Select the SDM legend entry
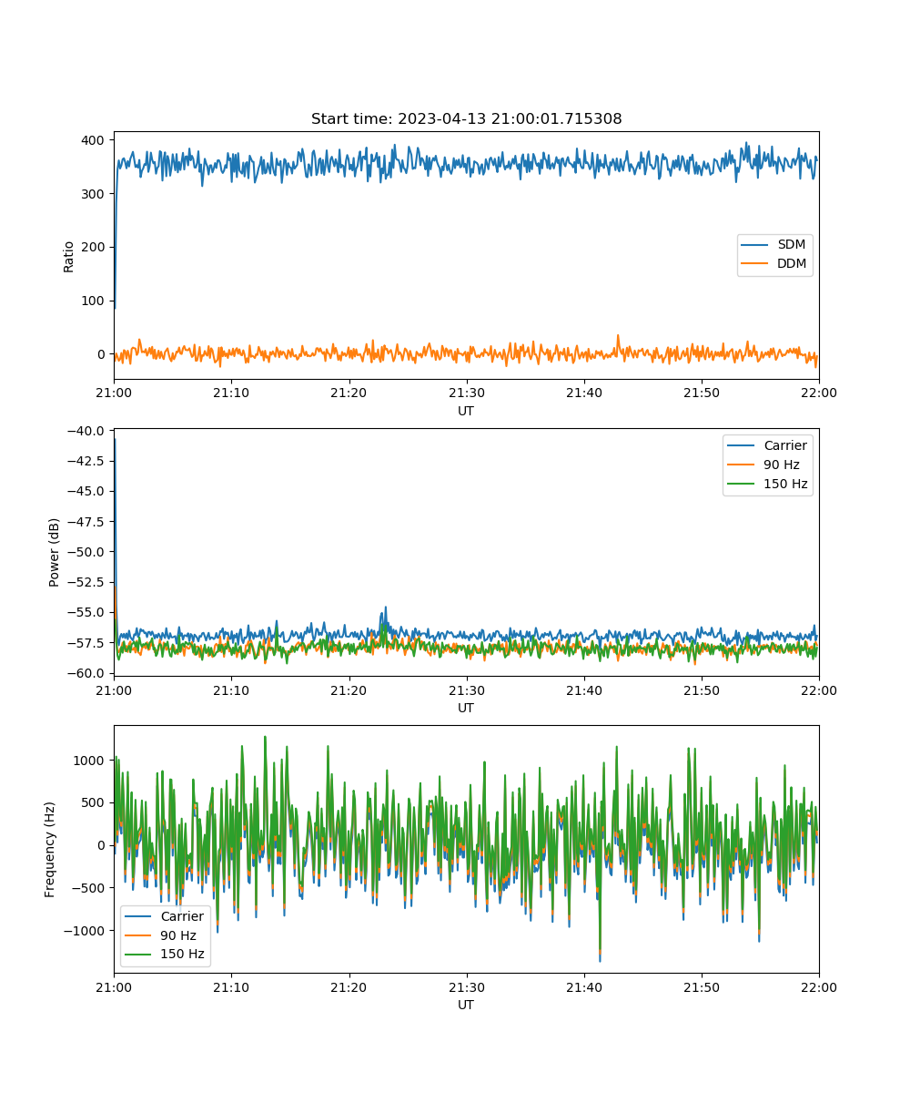Image resolution: width=910 pixels, height=1093 pixels. point(792,245)
